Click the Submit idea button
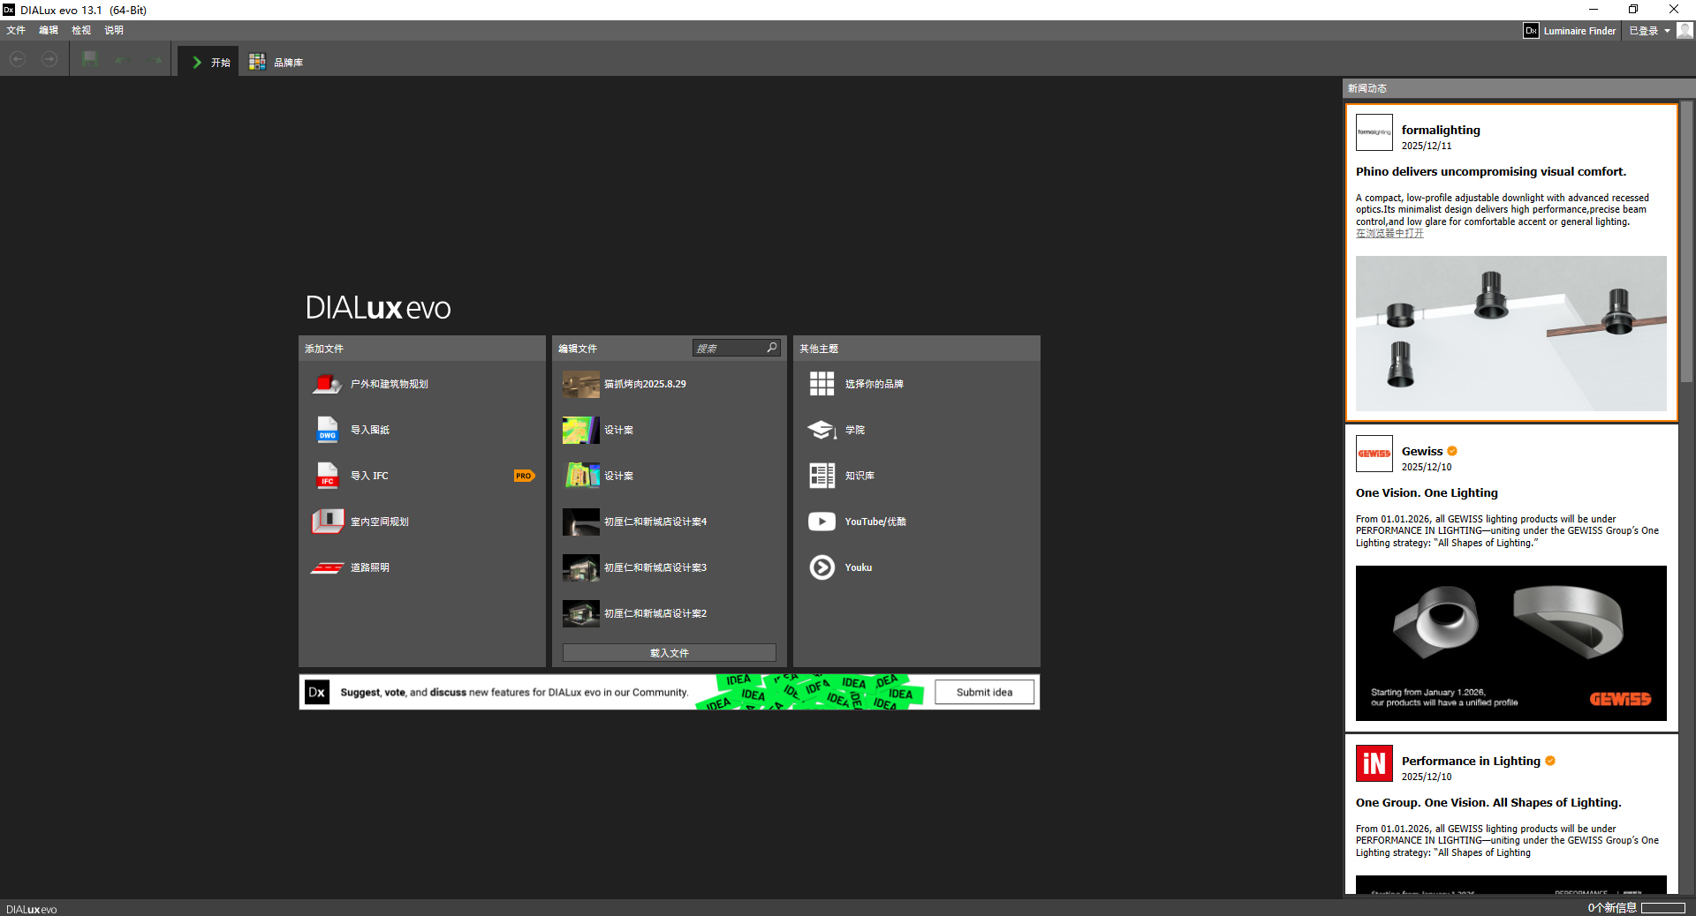The image size is (1696, 916). [984, 692]
